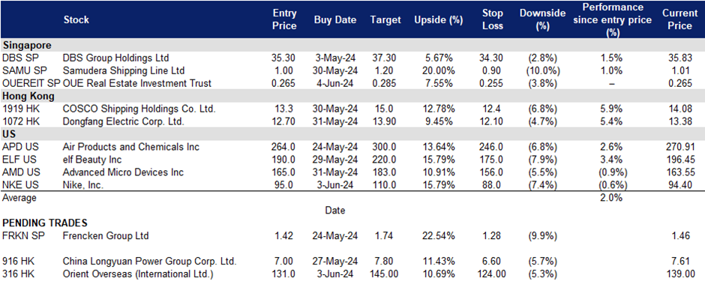
Task: Select the Buy Date column header
Action: [x=335, y=19]
